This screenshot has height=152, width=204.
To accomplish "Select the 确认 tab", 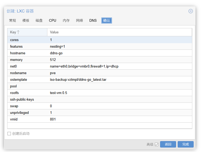I will (x=107, y=21).
